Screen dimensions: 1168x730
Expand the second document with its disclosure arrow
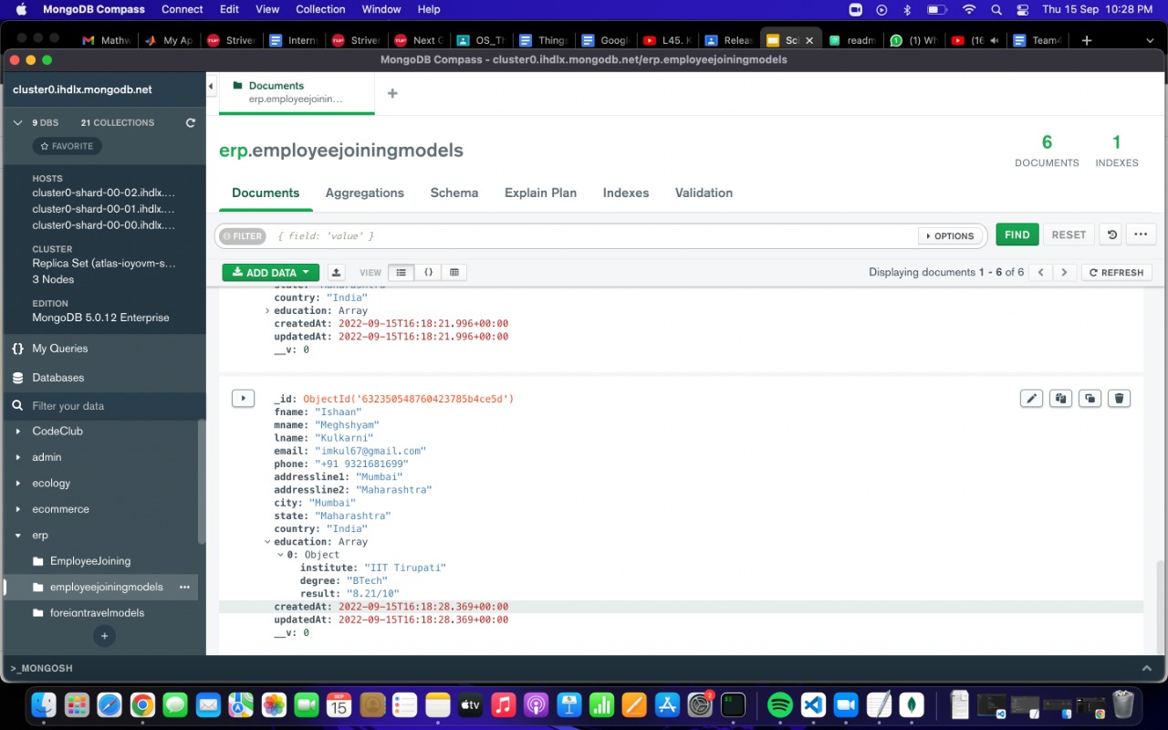pyautogui.click(x=243, y=398)
